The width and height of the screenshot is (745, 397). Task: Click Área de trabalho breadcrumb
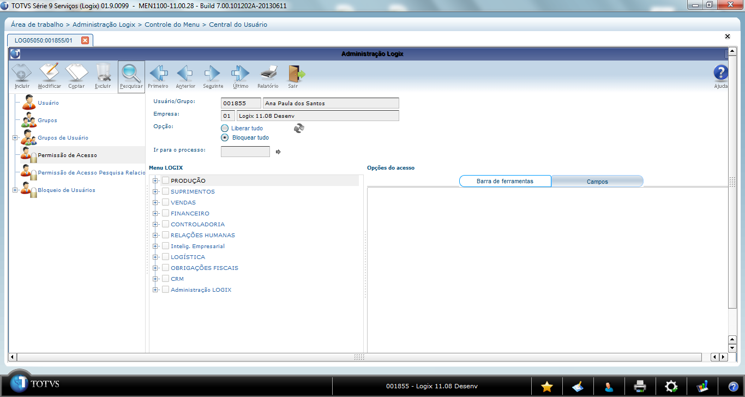coord(38,25)
